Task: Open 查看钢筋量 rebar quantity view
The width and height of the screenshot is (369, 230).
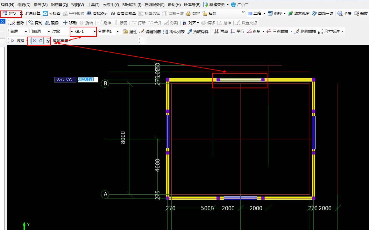Action: click(x=123, y=14)
